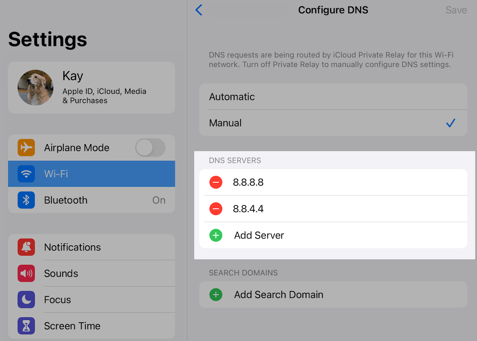This screenshot has width=477, height=341.
Task: Remove DNS server 8.8.4.4 via minus button
Action: (x=216, y=209)
